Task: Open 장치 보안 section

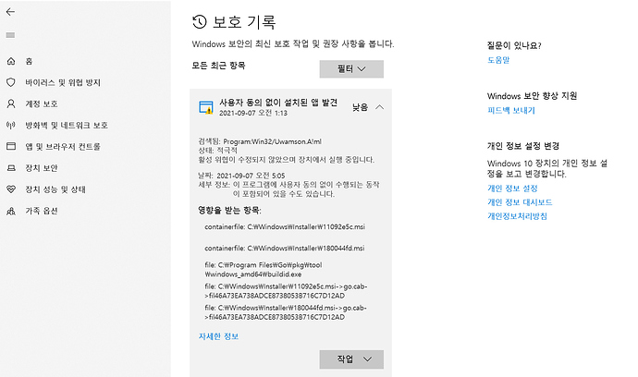Action: [42, 167]
